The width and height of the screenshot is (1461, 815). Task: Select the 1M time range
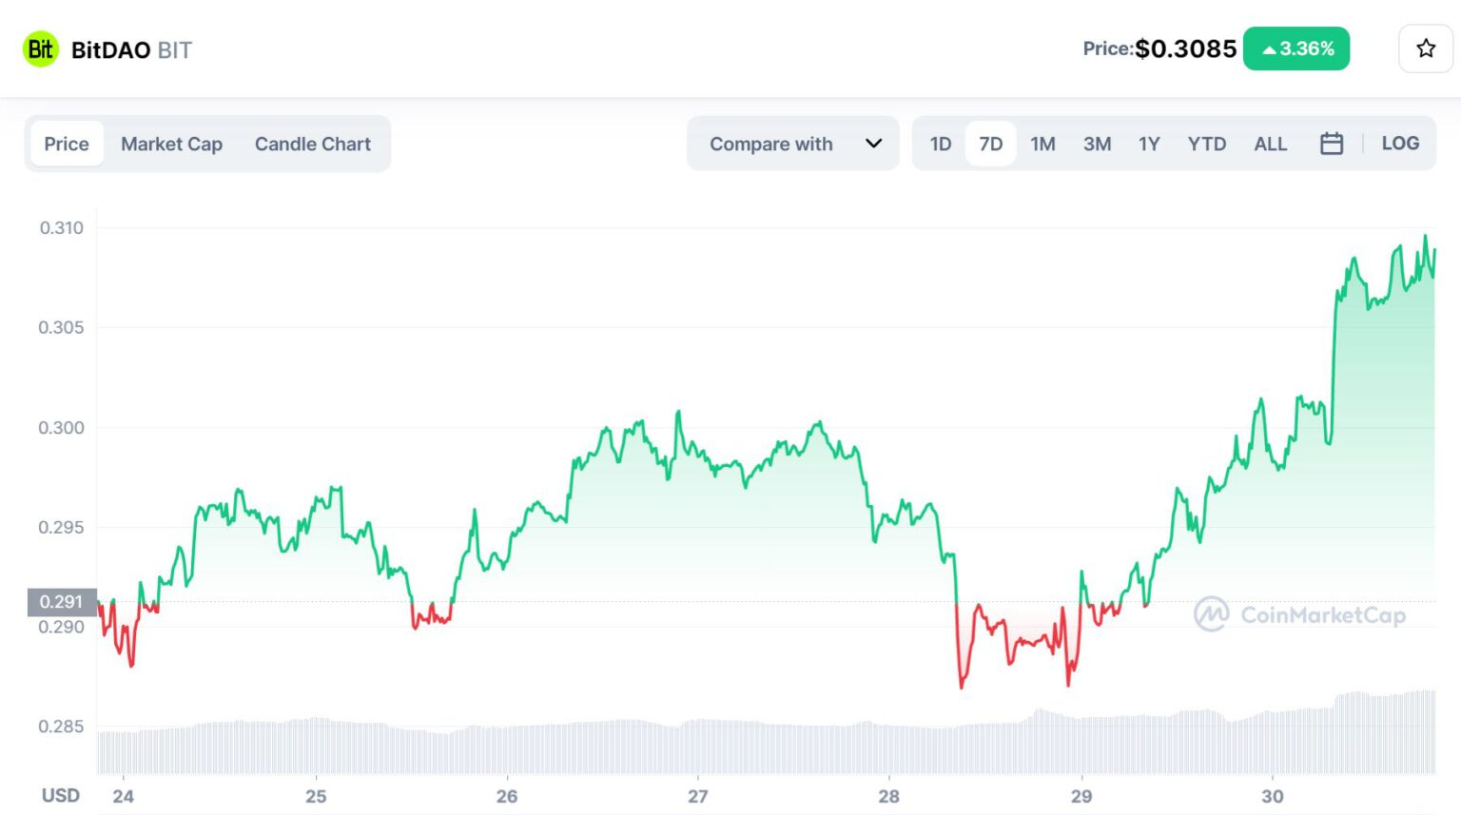tap(1042, 144)
